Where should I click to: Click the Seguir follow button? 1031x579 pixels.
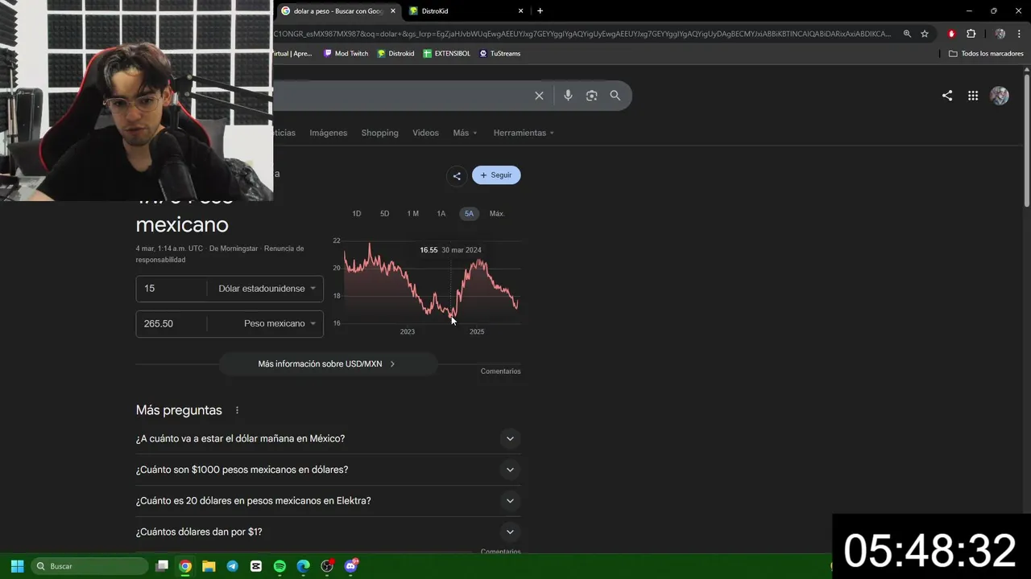pyautogui.click(x=496, y=175)
